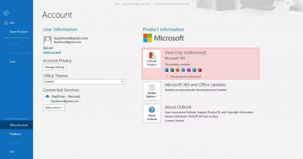Select Print in the sidebar

(x=12, y=62)
